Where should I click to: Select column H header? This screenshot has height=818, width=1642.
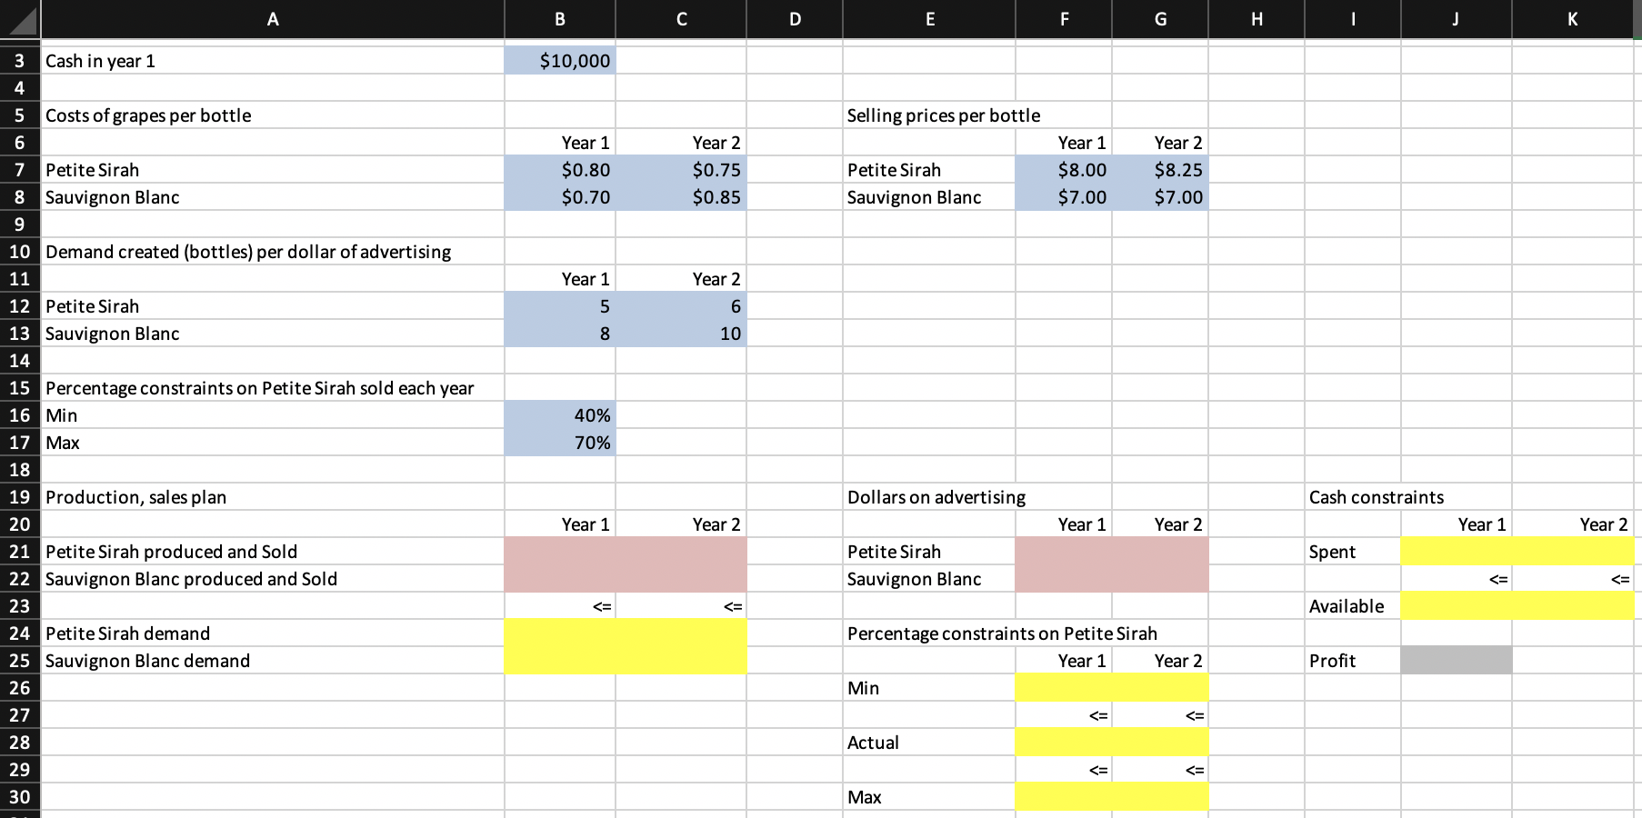point(1257,19)
